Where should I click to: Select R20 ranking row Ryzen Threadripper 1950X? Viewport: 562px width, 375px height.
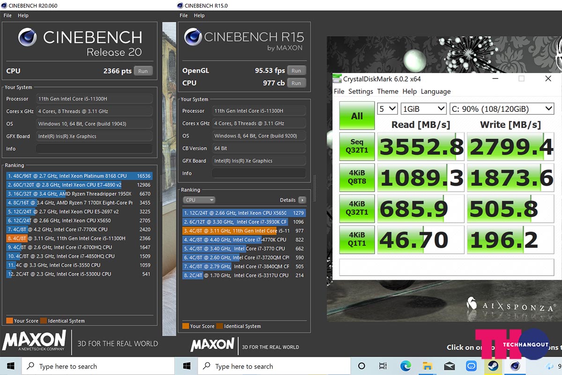(79, 194)
